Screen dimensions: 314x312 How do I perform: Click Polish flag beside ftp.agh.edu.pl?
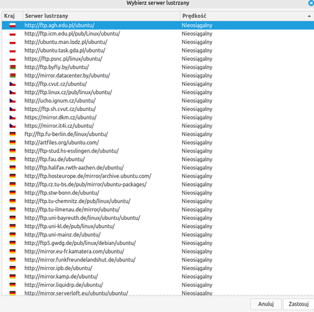pyautogui.click(x=13, y=25)
